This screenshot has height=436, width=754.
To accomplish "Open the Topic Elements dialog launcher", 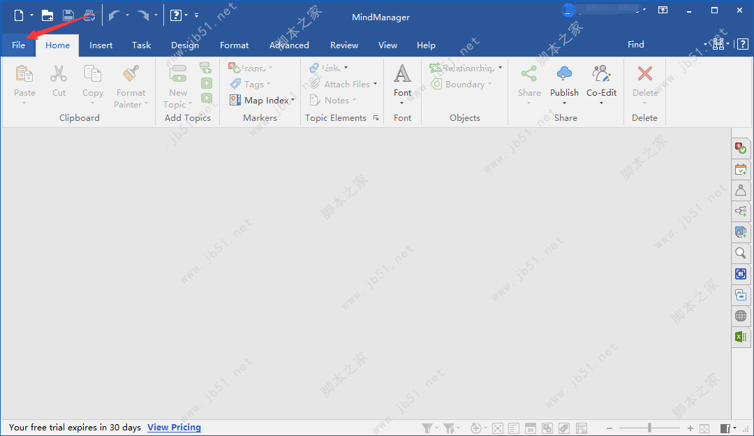I will tap(376, 118).
